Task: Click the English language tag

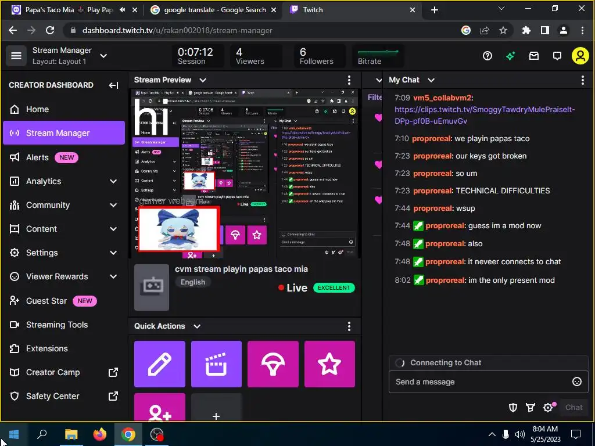Action: coord(193,282)
